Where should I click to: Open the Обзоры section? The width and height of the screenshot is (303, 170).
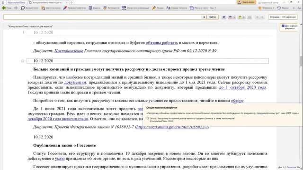(x=158, y=8)
